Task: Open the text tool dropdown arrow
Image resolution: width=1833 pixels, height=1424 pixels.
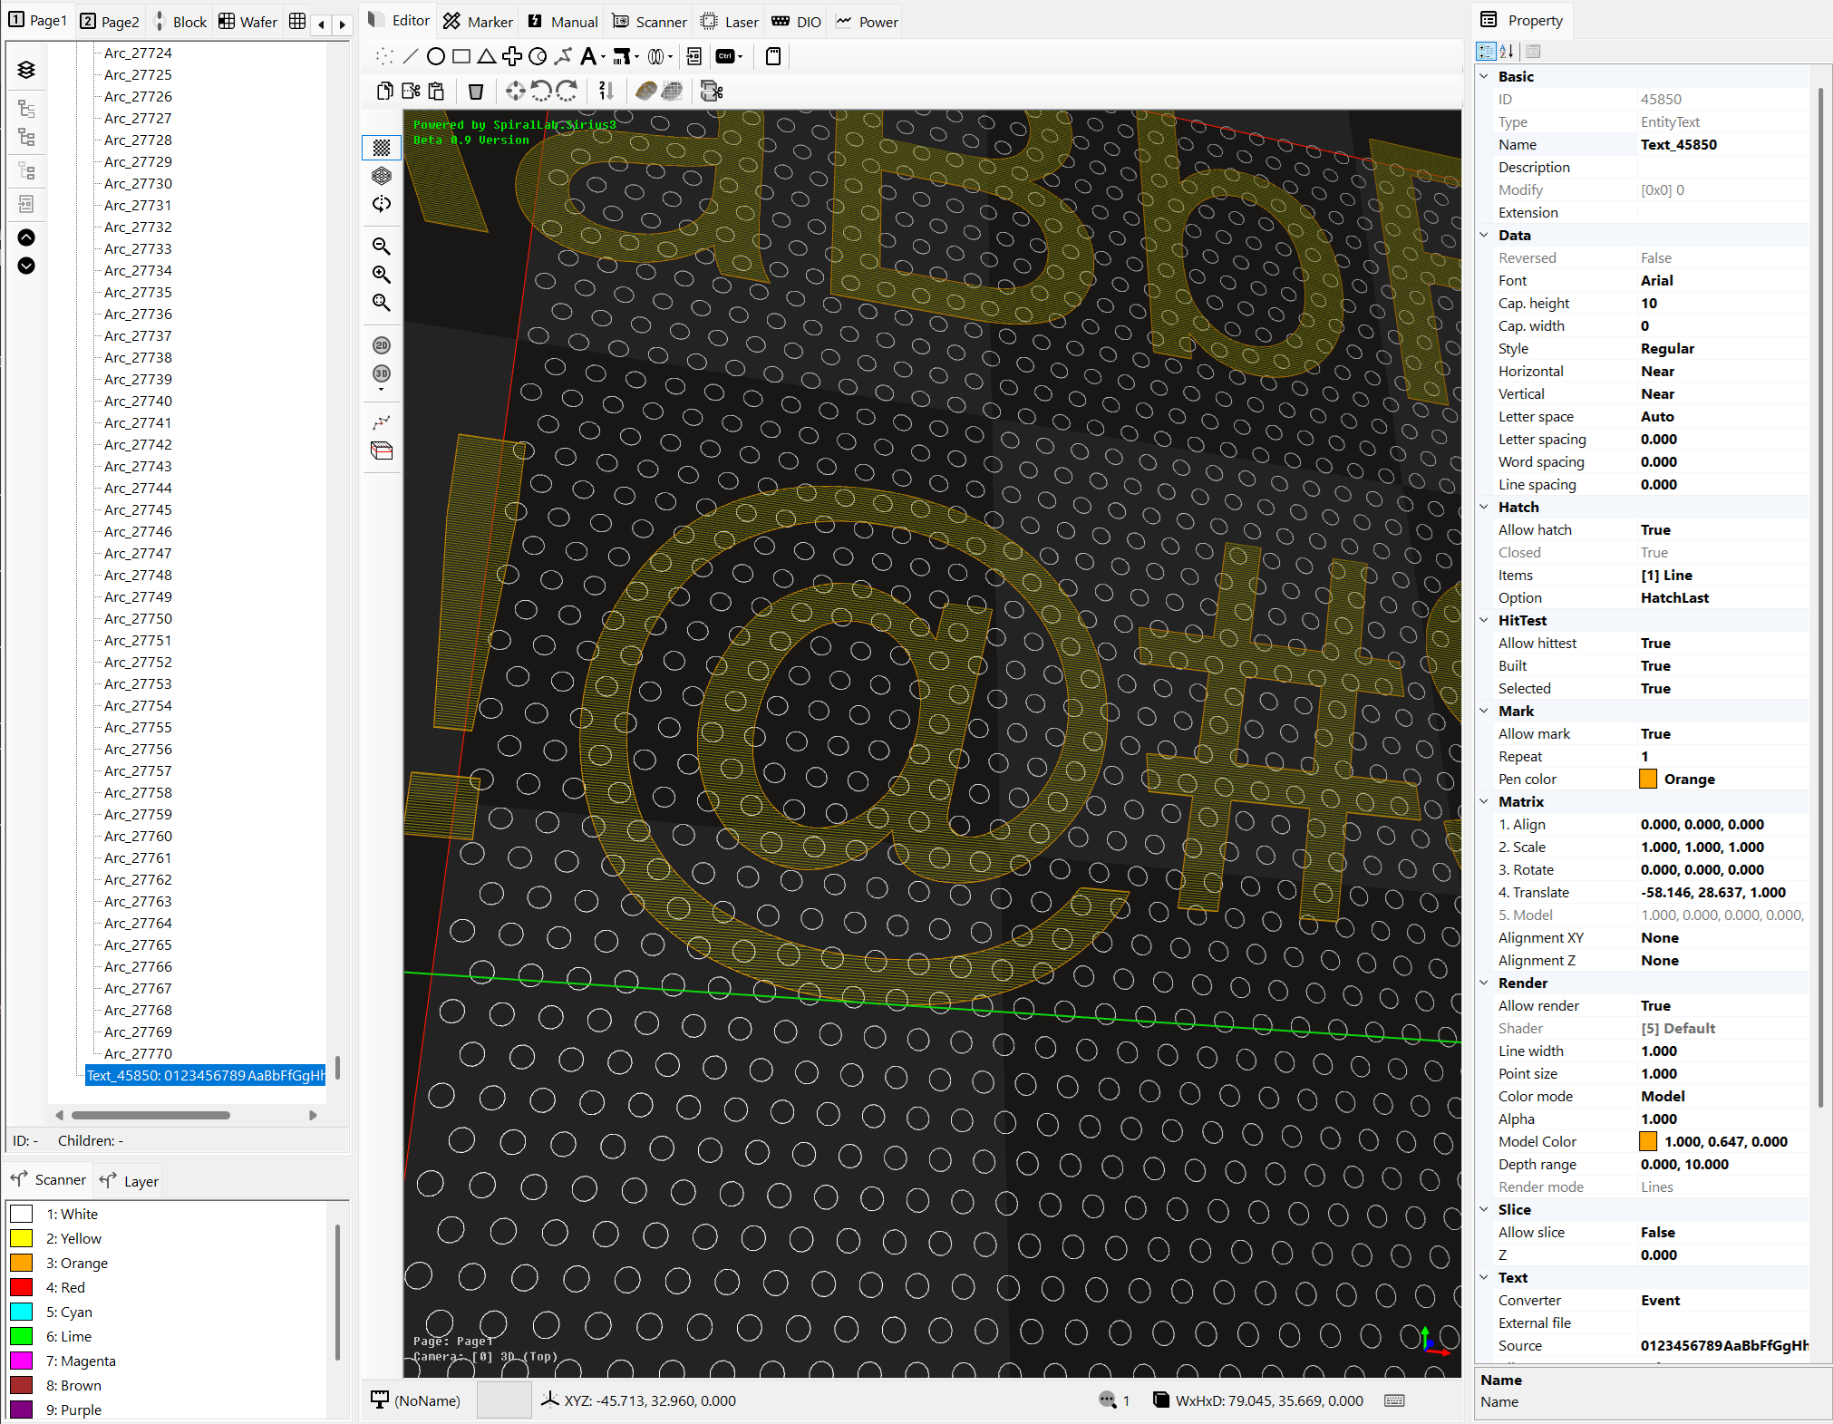Action: pyautogui.click(x=603, y=57)
